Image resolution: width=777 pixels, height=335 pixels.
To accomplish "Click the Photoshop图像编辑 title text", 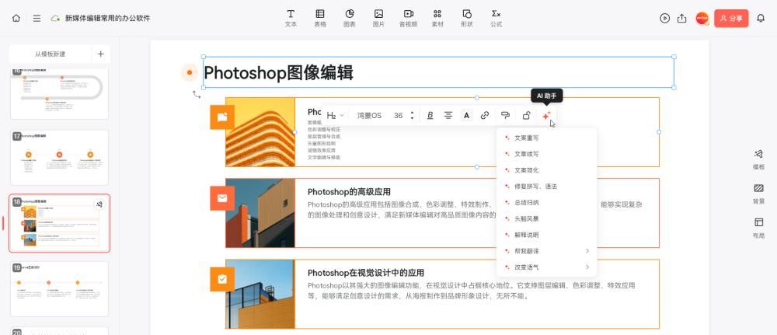I will click(x=278, y=73).
